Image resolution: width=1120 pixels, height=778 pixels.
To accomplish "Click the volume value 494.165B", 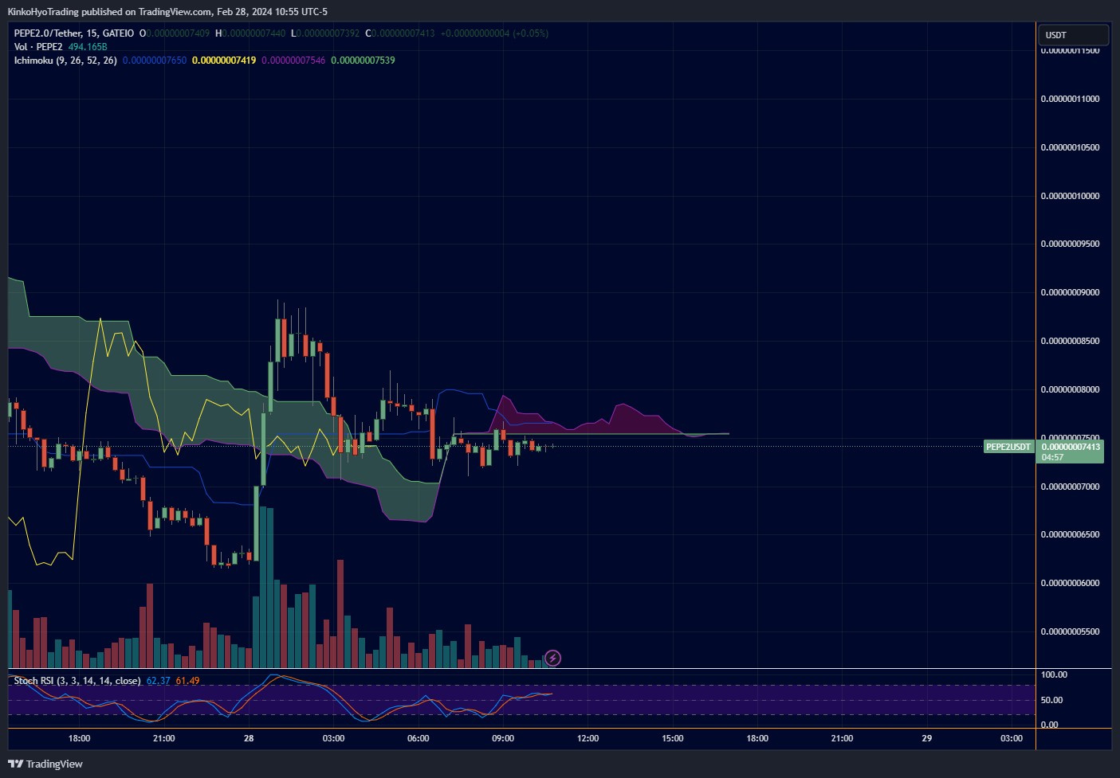I will tap(88, 47).
